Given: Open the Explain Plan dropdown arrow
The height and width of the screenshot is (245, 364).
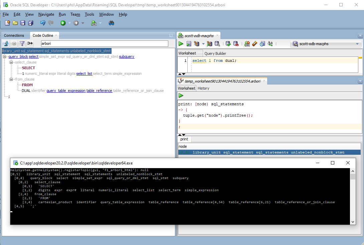Looking at the screenshot, I should coord(203,44).
